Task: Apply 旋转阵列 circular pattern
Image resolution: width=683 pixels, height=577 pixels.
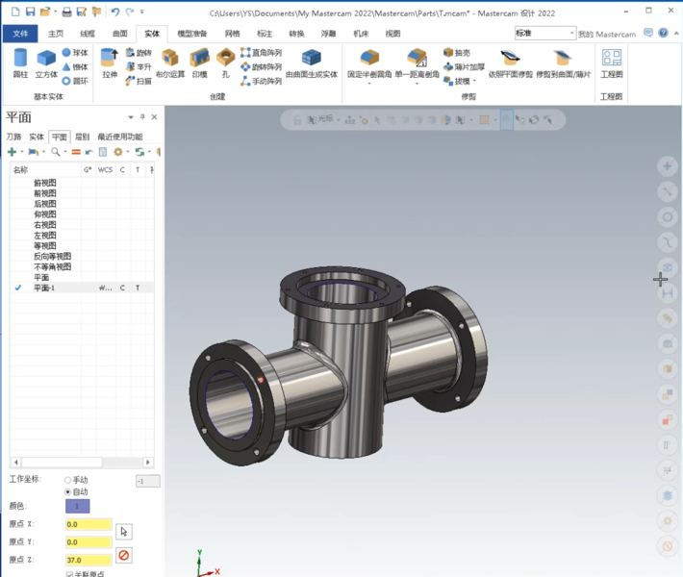Action: click(x=261, y=66)
